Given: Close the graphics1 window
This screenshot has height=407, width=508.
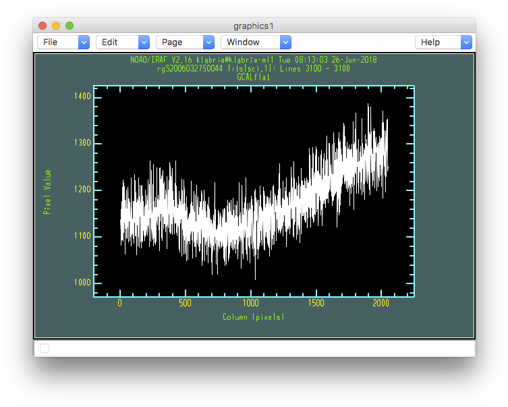Looking at the screenshot, I should pyautogui.click(x=43, y=26).
